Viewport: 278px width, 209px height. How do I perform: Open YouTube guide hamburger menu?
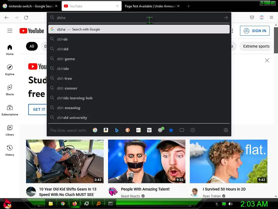10,31
